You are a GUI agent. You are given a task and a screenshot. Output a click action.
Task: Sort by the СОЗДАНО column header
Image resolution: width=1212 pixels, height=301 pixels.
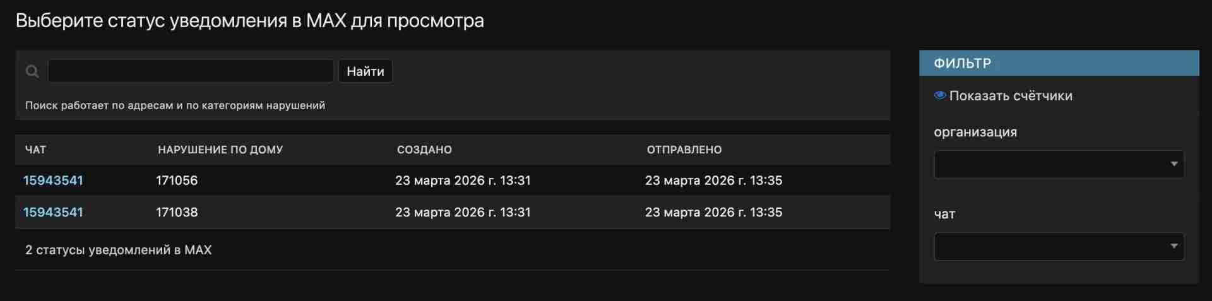(424, 150)
